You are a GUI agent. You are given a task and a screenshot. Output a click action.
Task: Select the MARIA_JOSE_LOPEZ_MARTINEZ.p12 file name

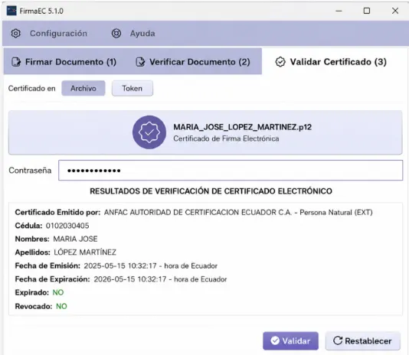[243, 127]
